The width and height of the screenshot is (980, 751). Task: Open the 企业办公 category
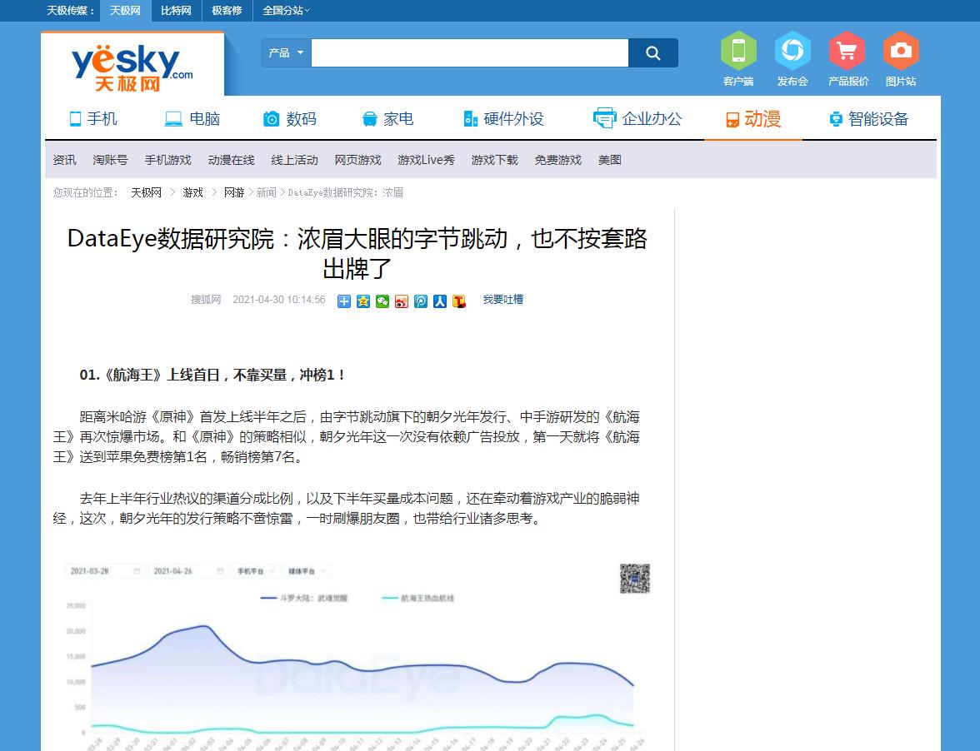[x=637, y=118]
